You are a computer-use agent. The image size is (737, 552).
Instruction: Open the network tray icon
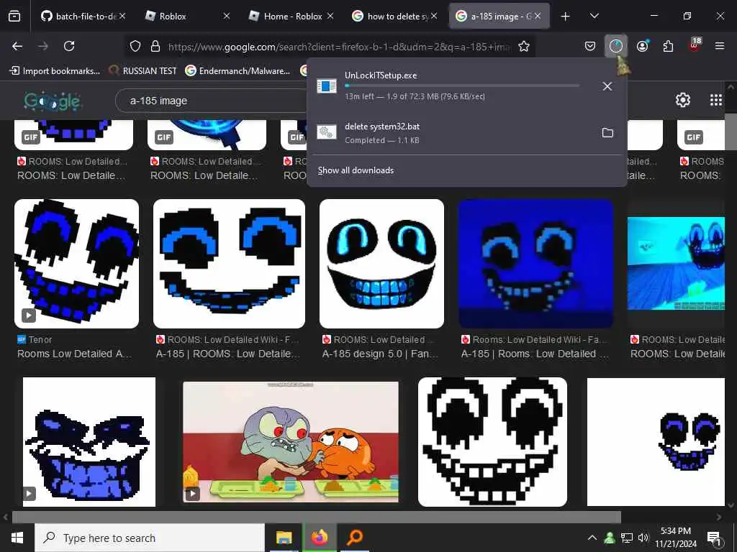[626, 538]
